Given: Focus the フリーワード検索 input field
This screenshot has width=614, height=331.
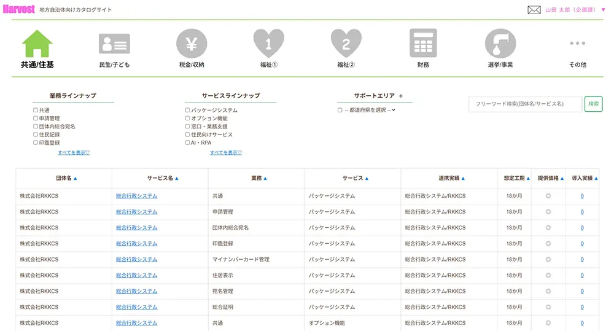Looking at the screenshot, I should 525,104.
